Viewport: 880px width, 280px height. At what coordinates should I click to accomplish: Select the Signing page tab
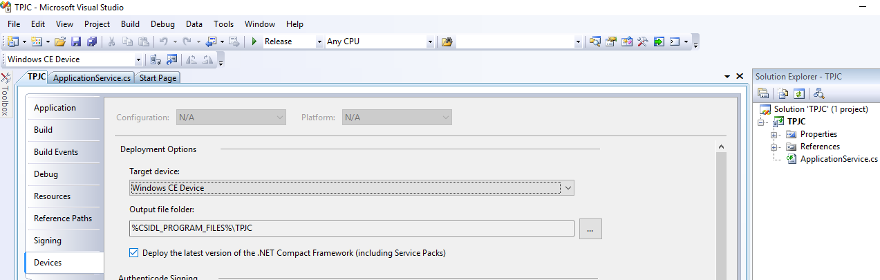tap(48, 241)
